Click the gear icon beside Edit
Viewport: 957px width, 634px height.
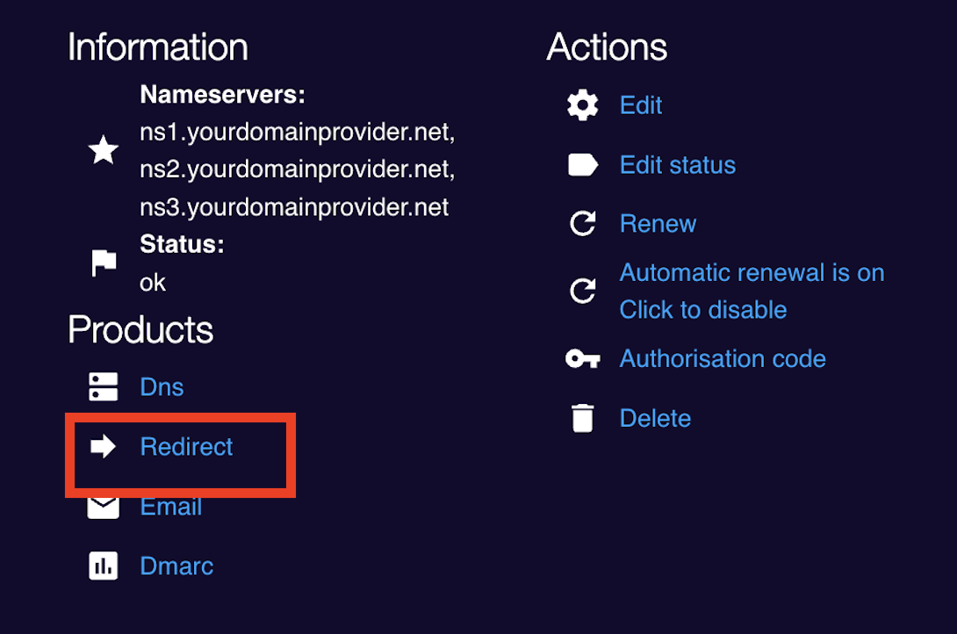pyautogui.click(x=582, y=105)
